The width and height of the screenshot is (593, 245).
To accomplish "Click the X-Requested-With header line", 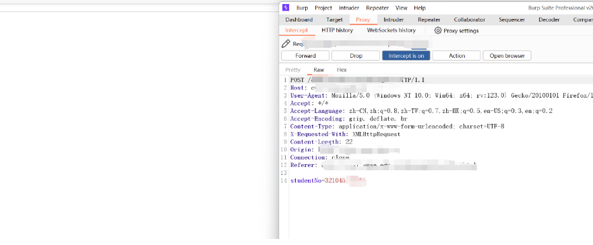I will (345, 135).
